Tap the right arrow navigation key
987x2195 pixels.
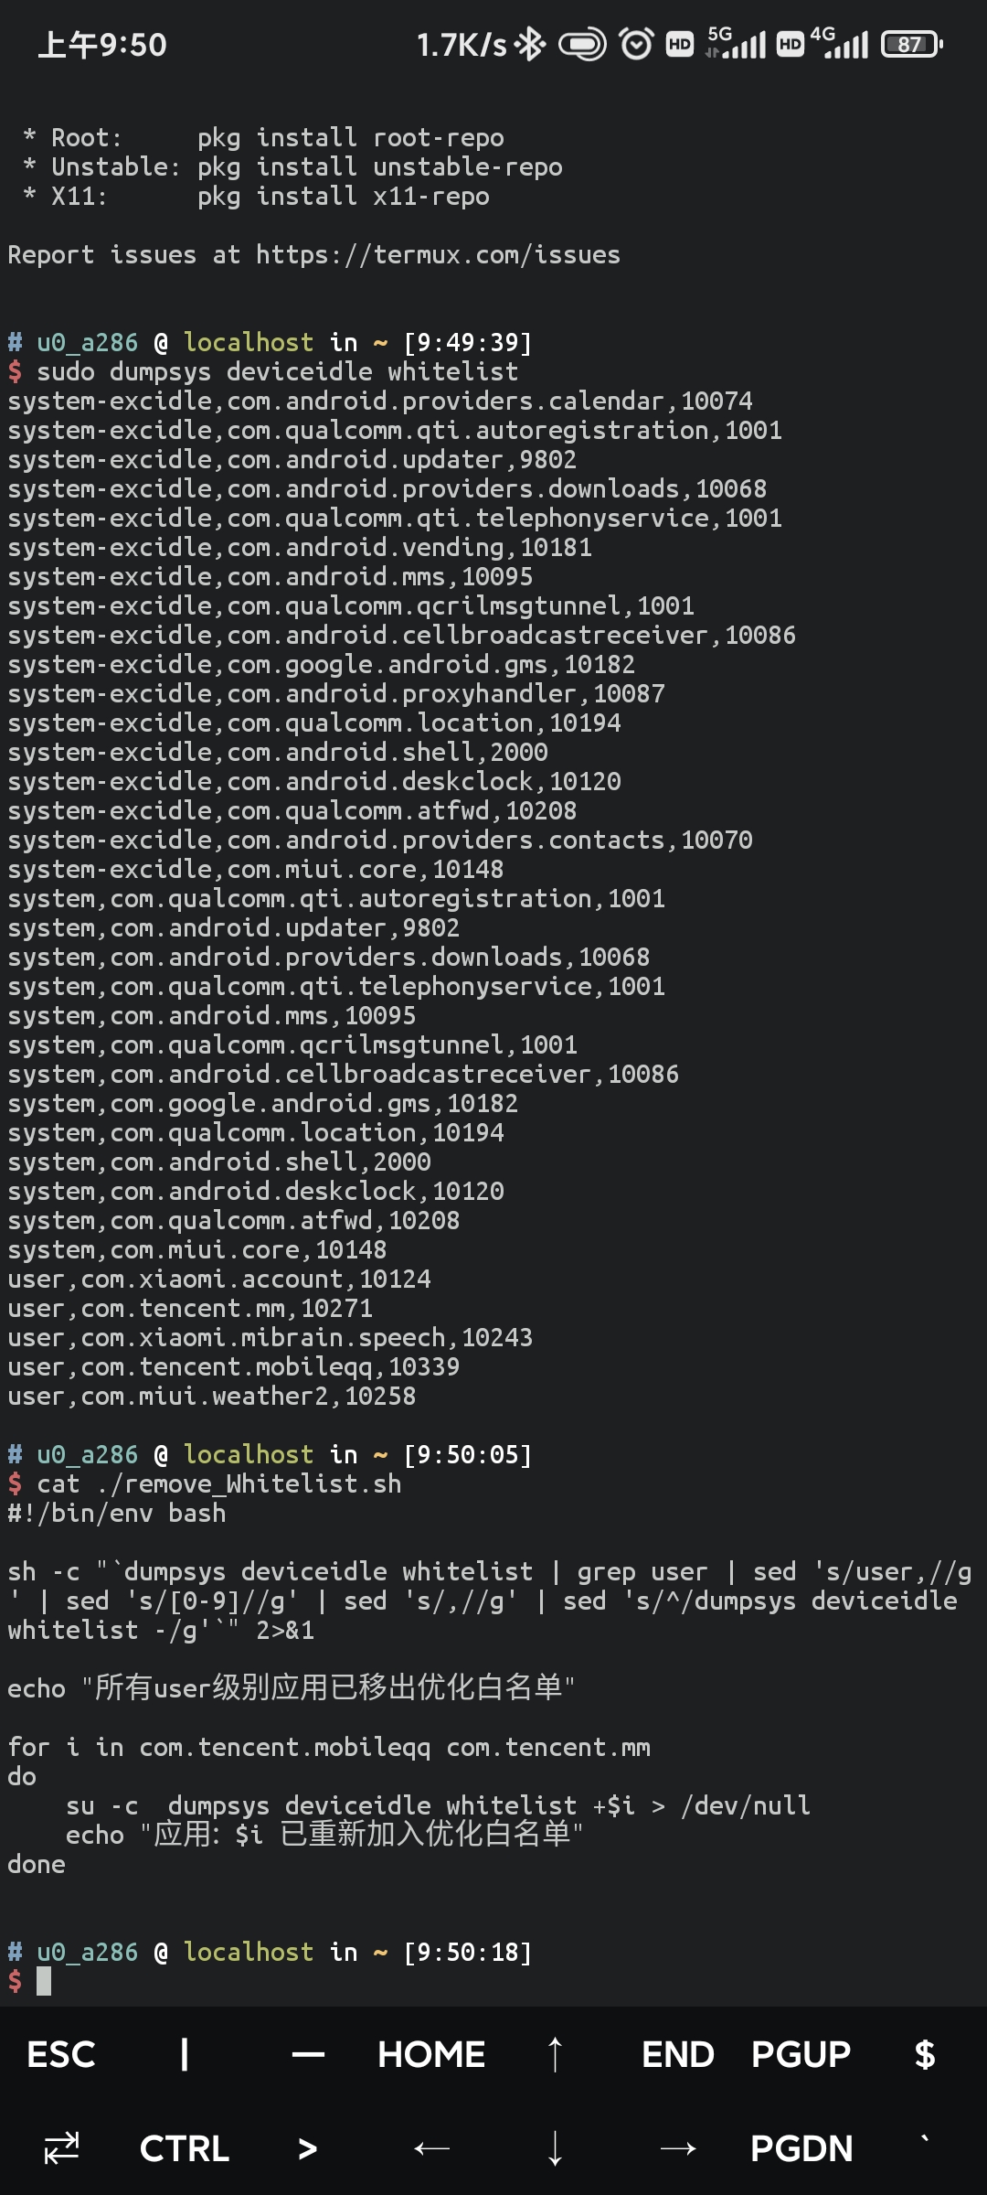click(x=679, y=2147)
